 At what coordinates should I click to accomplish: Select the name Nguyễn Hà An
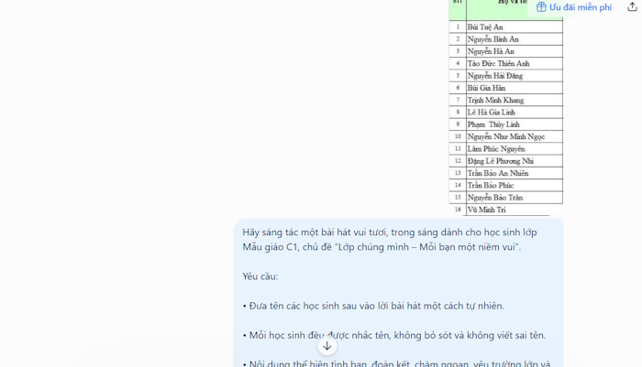coord(491,51)
